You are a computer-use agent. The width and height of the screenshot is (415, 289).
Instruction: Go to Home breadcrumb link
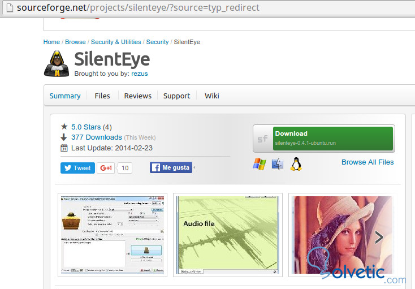51,42
